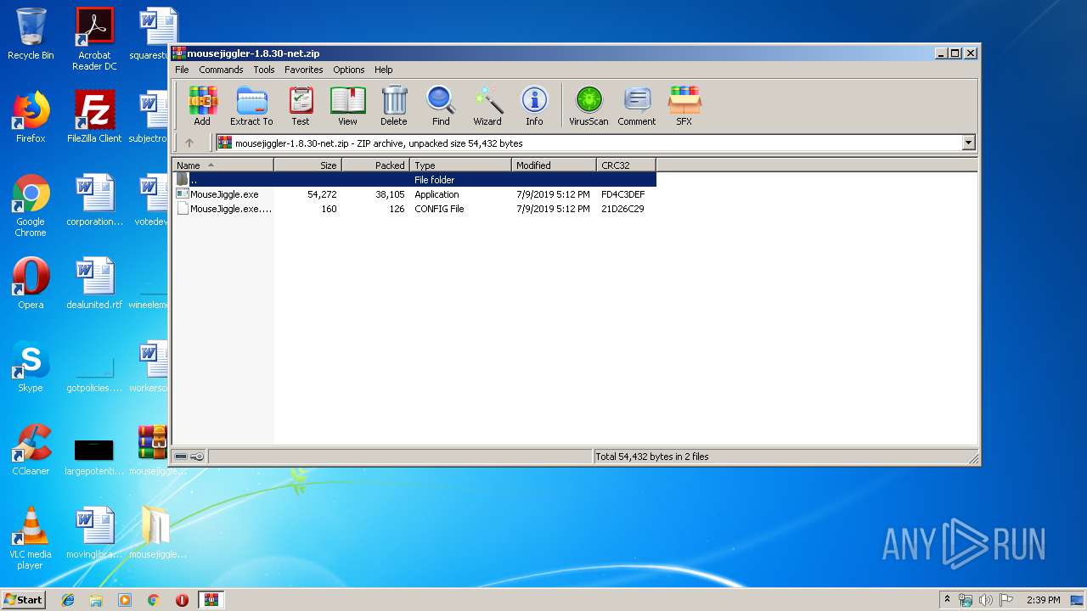Open movinglibra document on desktop

point(94,533)
